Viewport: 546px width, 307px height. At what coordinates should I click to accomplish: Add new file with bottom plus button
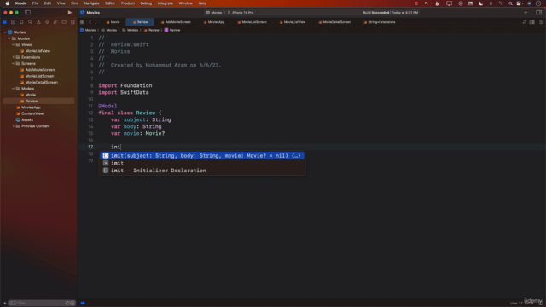pos(4,303)
